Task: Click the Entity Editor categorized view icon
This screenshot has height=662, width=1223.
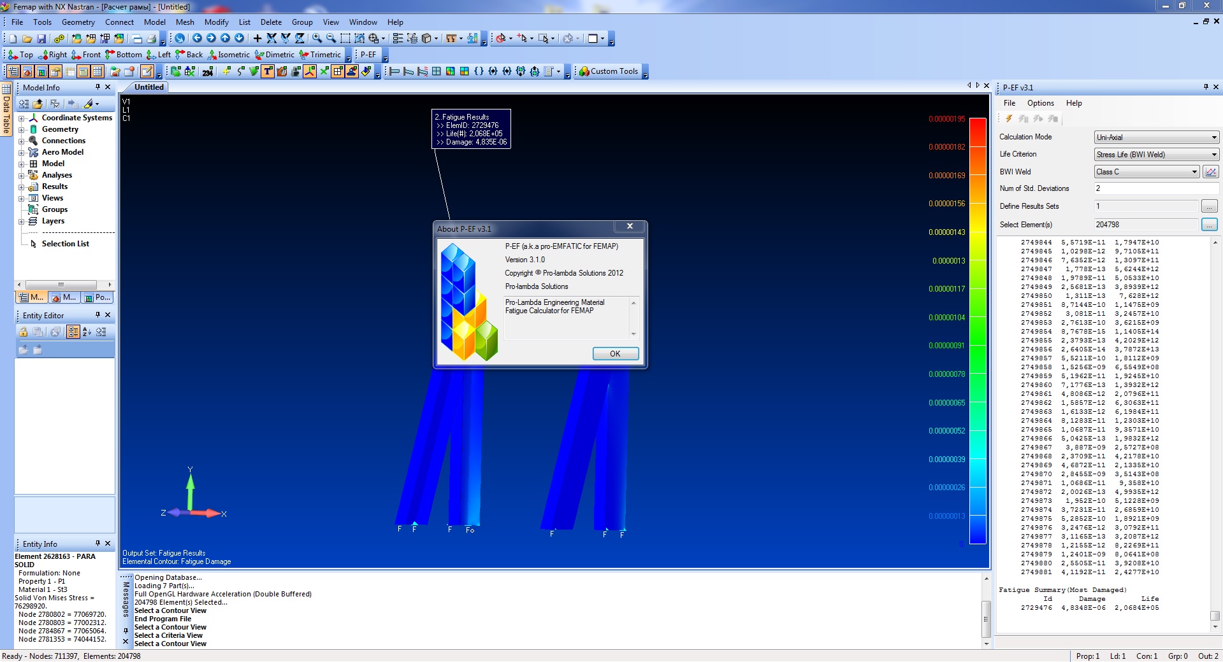Action: [73, 332]
